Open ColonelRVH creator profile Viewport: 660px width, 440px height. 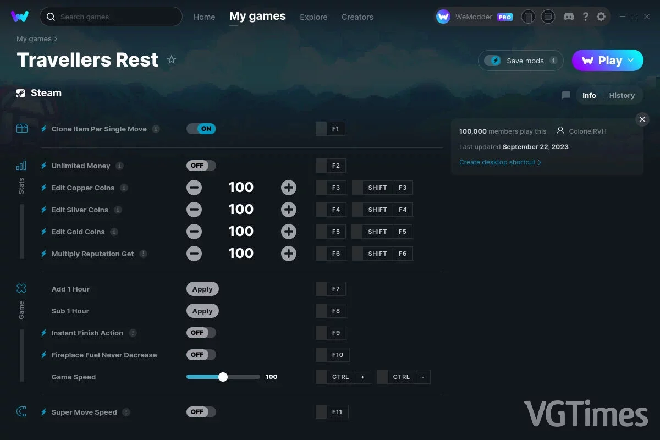point(581,131)
